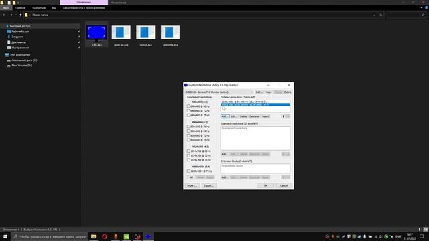Viewport: 429px width, 241px height.
Task: Click Add under extension blocks
Action: tap(225, 177)
